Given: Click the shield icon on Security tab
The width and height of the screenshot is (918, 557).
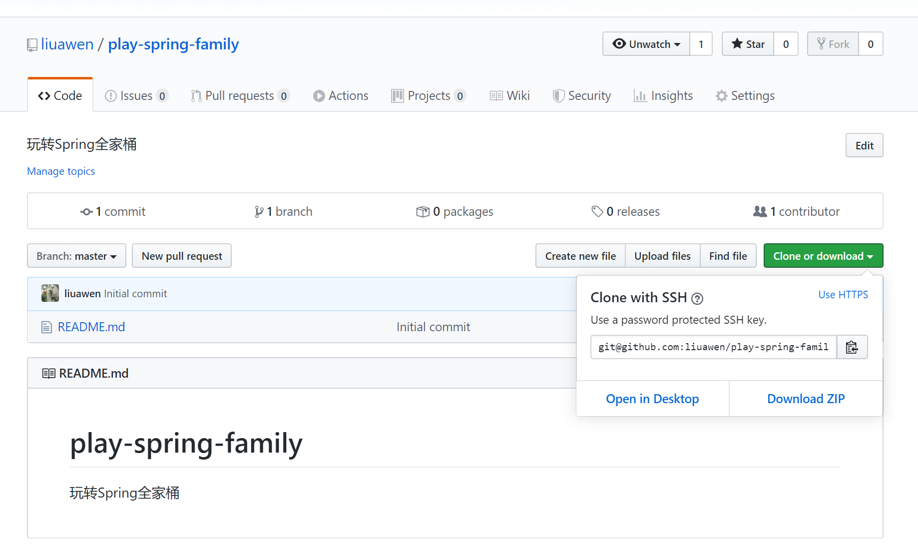Looking at the screenshot, I should [x=558, y=96].
